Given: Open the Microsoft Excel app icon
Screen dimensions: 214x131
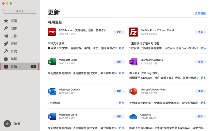Looking at the screenshot, I should tap(52, 62).
